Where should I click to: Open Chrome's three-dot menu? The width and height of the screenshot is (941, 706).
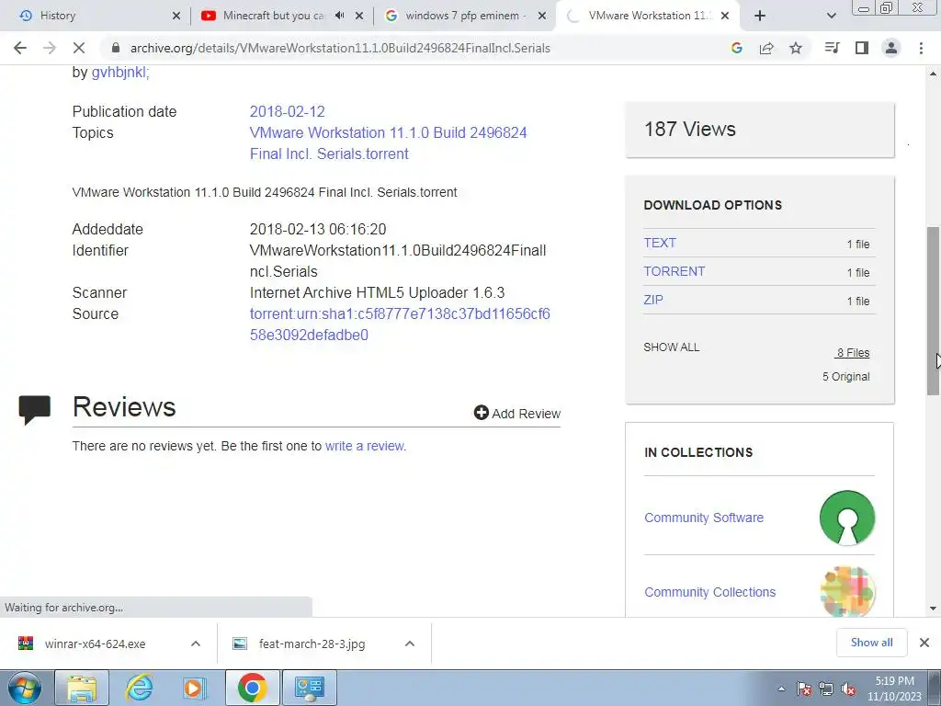click(921, 48)
